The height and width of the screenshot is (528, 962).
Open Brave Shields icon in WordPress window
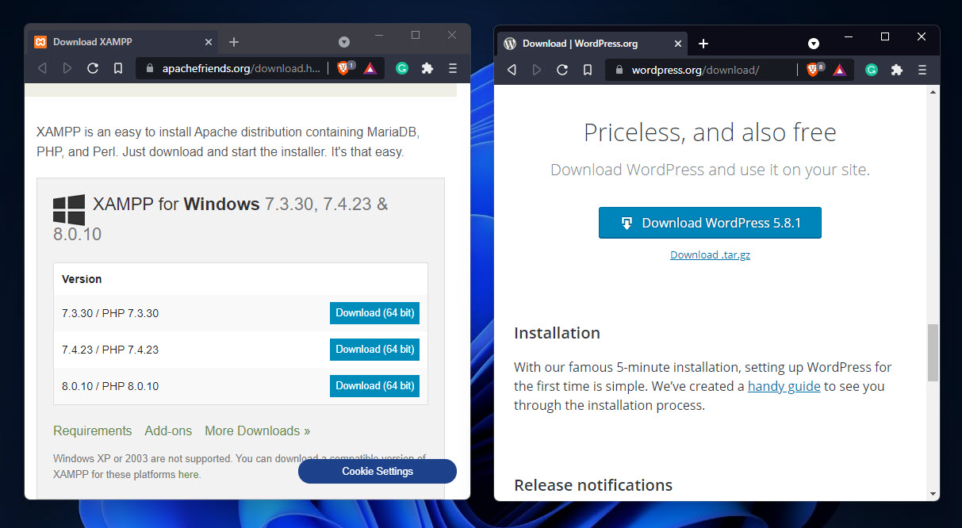[814, 69]
